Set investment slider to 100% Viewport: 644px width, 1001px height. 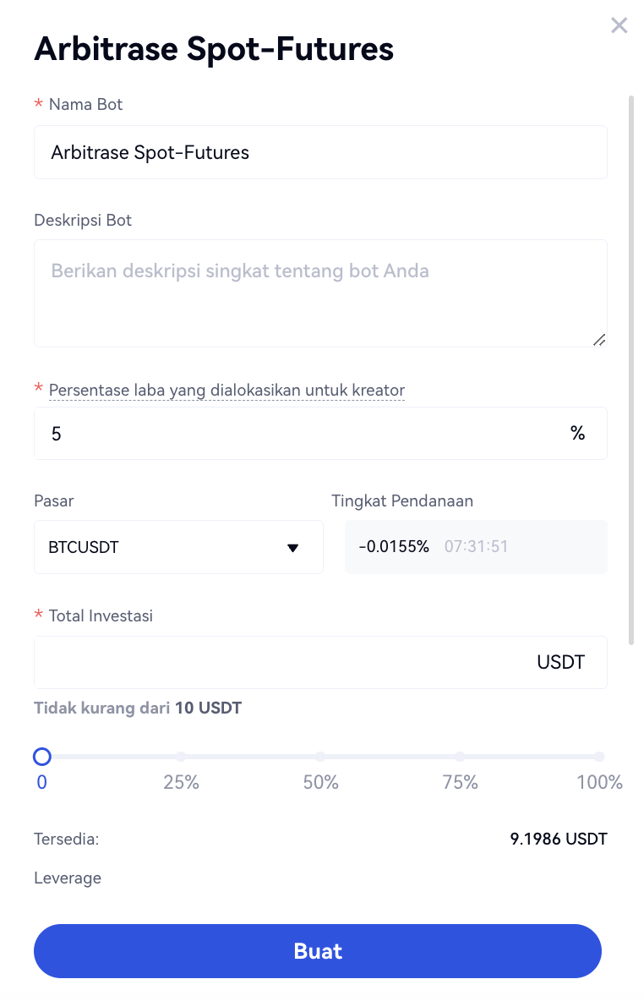(598, 757)
